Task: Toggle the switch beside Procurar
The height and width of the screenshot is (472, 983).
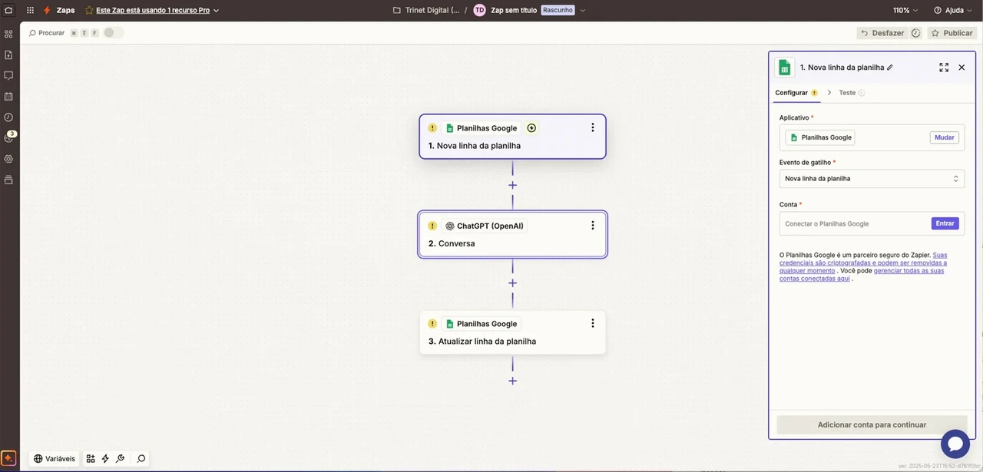Action: tap(113, 33)
